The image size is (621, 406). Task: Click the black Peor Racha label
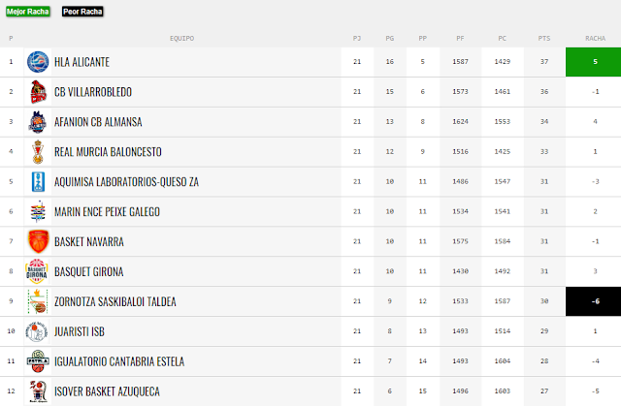pyautogui.click(x=82, y=12)
